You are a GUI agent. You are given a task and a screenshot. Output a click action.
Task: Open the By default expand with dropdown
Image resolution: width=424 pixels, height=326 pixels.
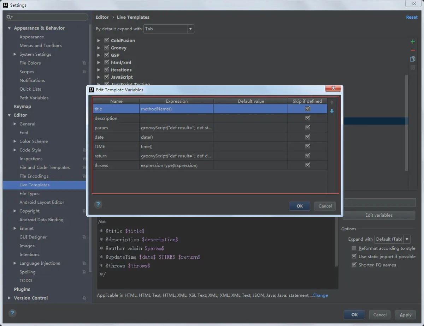point(190,29)
